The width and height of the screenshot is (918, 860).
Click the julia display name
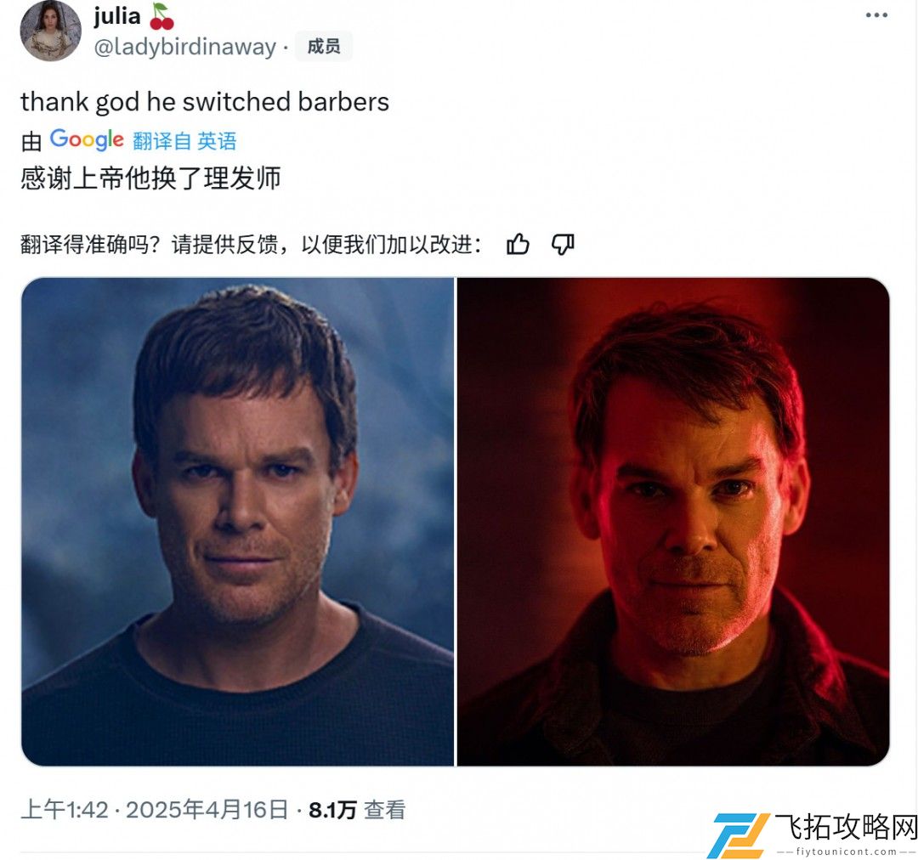point(117,16)
